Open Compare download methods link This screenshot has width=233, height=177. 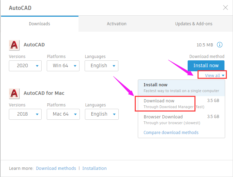coord(171,132)
